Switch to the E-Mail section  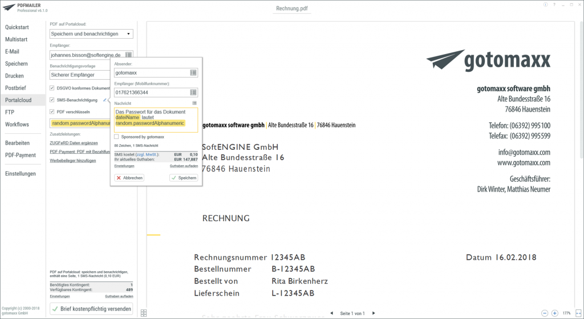click(12, 52)
